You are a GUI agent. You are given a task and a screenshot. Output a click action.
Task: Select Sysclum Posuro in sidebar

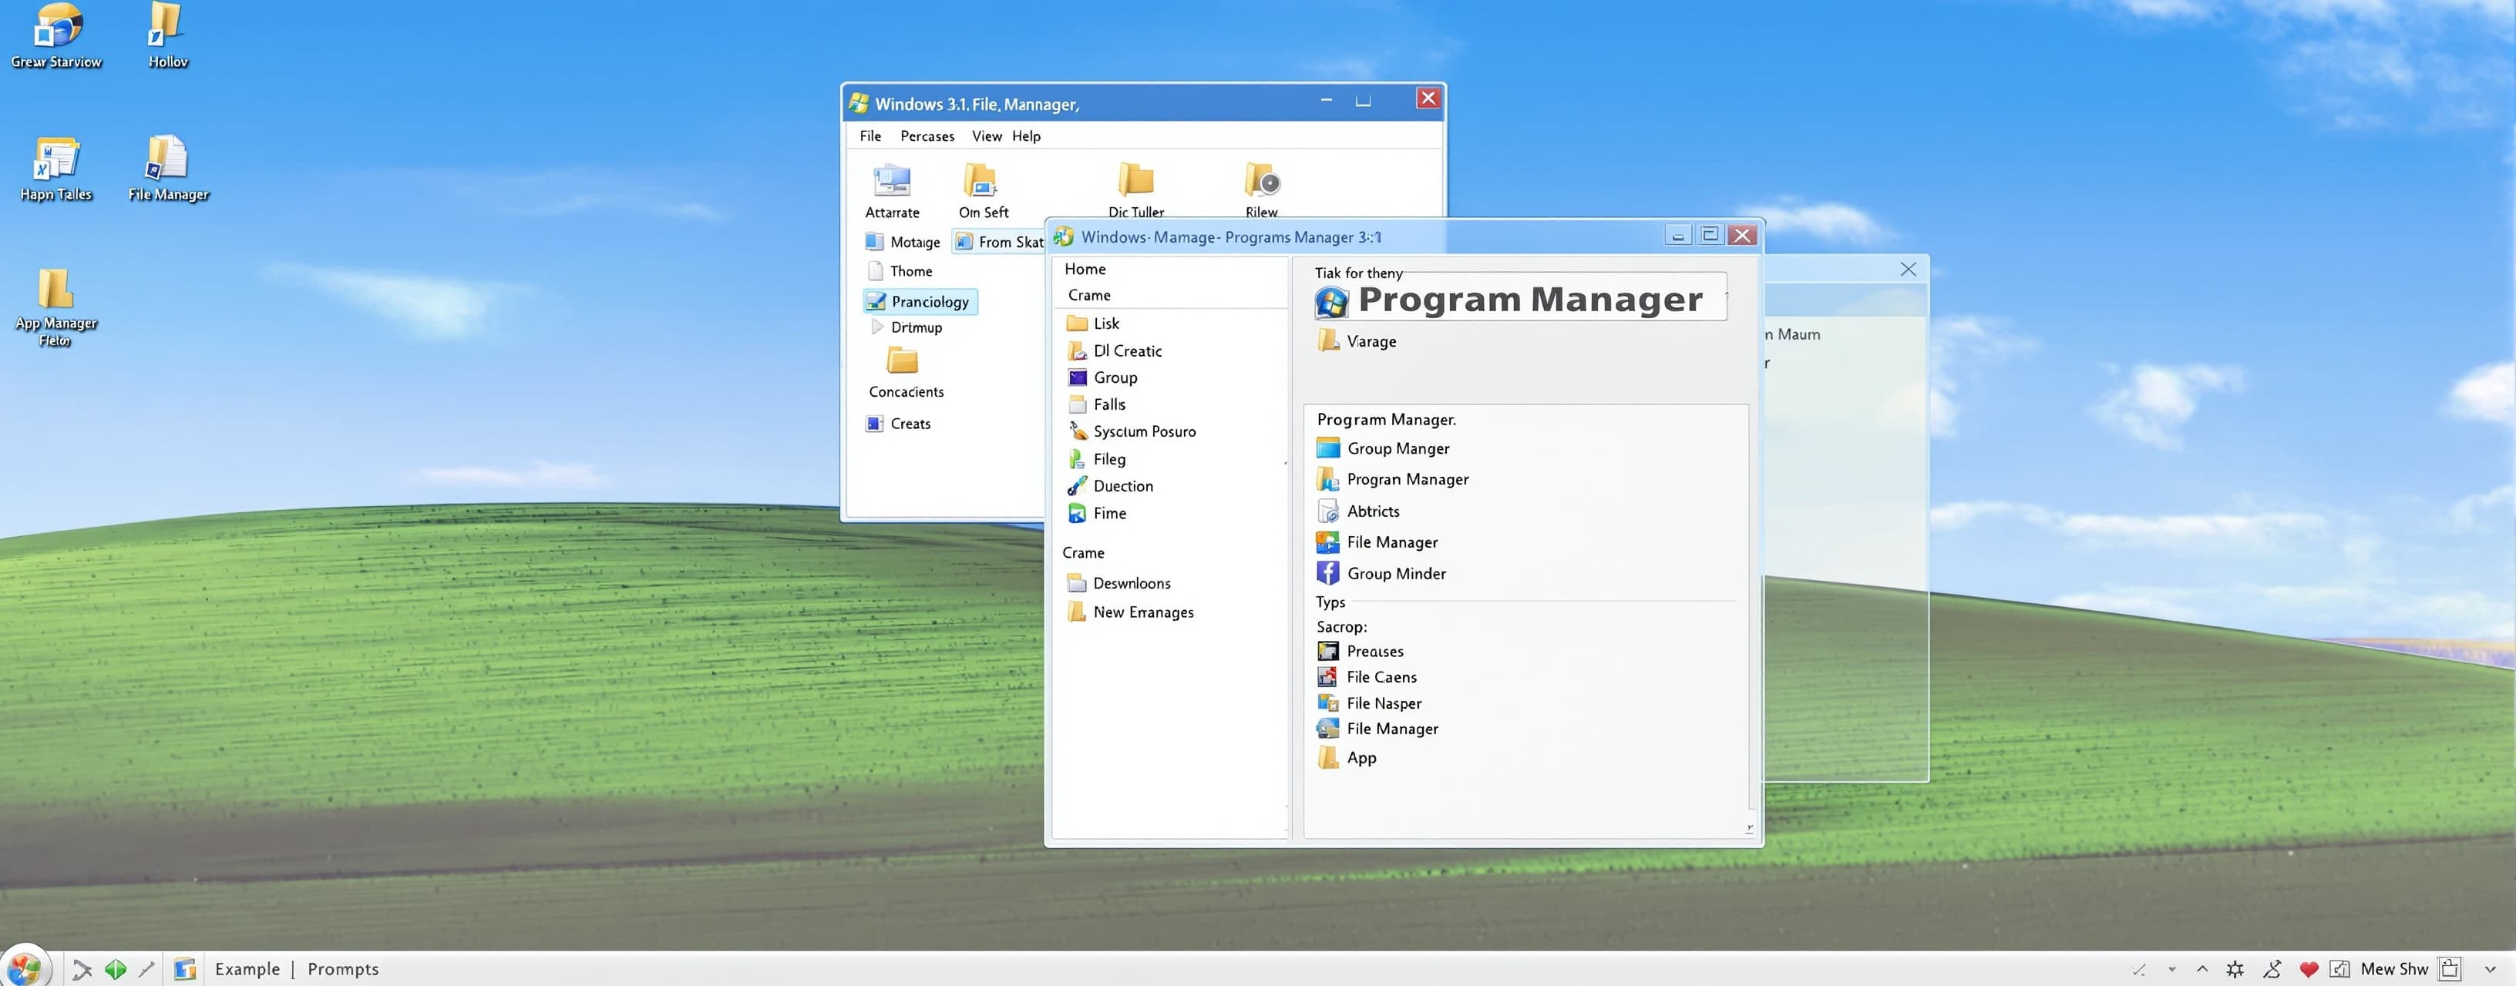click(x=1131, y=431)
